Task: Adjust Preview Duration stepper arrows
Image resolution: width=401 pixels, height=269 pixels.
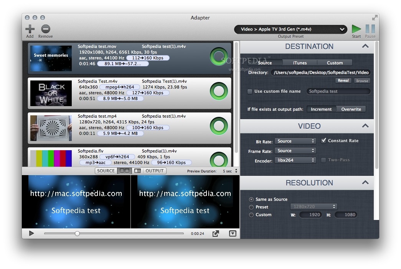Action: click(x=236, y=171)
